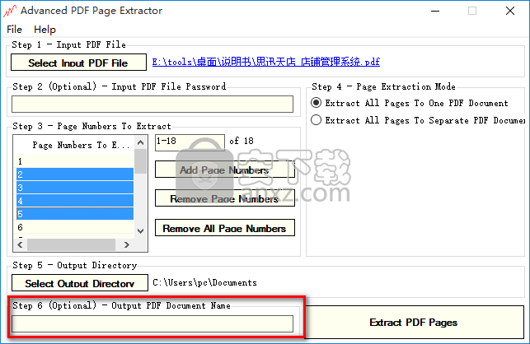This screenshot has height=344, width=530.
Task: Select page number 4 in the list
Action: pos(75,201)
